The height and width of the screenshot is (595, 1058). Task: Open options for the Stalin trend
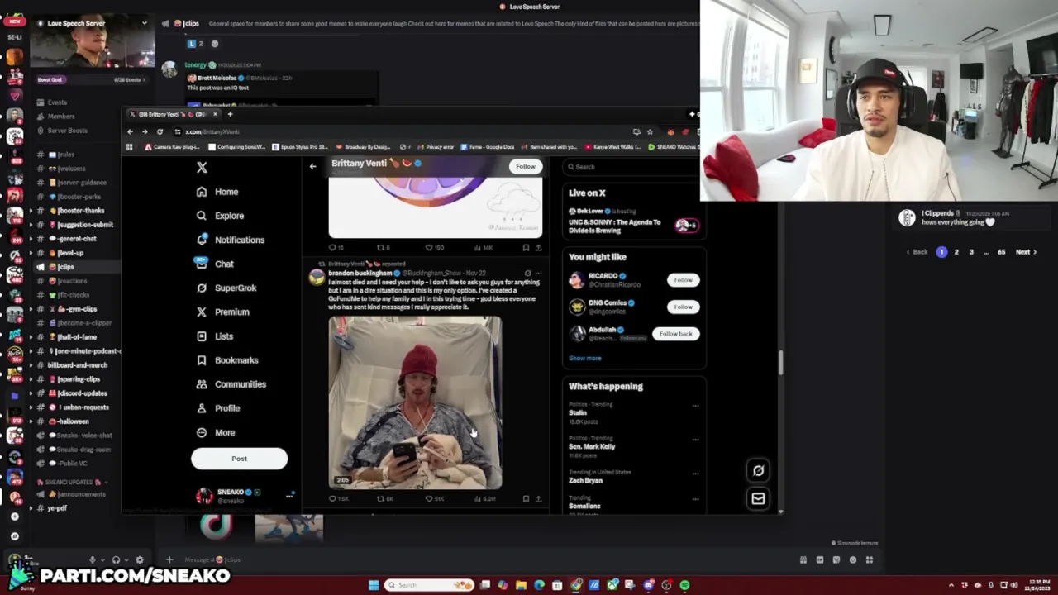(x=695, y=406)
